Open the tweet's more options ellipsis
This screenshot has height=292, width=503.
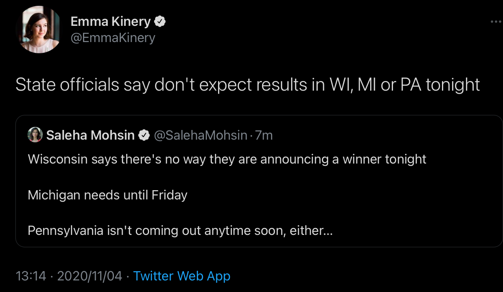pos(495,22)
